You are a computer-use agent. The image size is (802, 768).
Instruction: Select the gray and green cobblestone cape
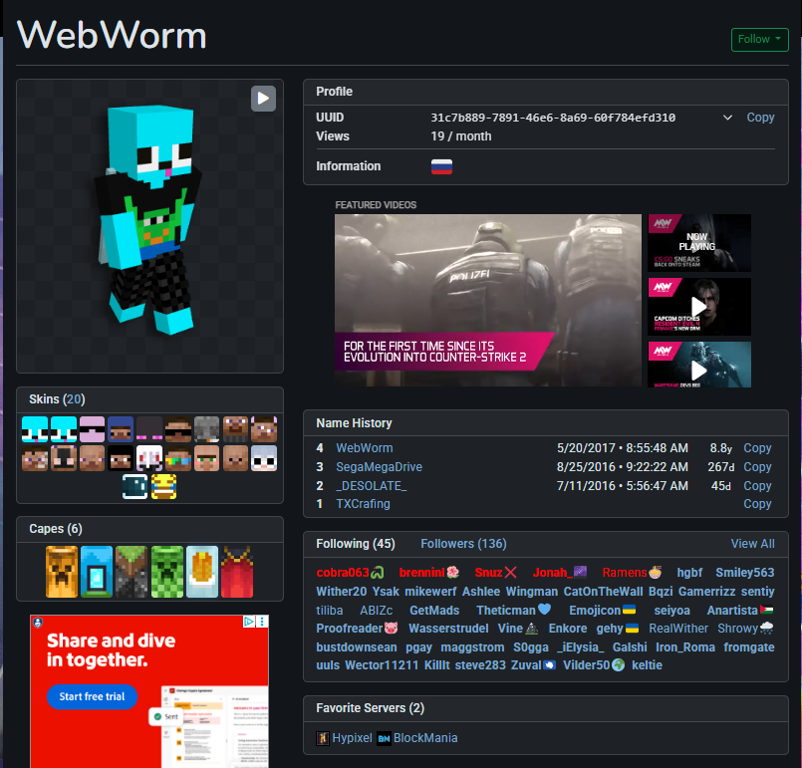tap(132, 572)
